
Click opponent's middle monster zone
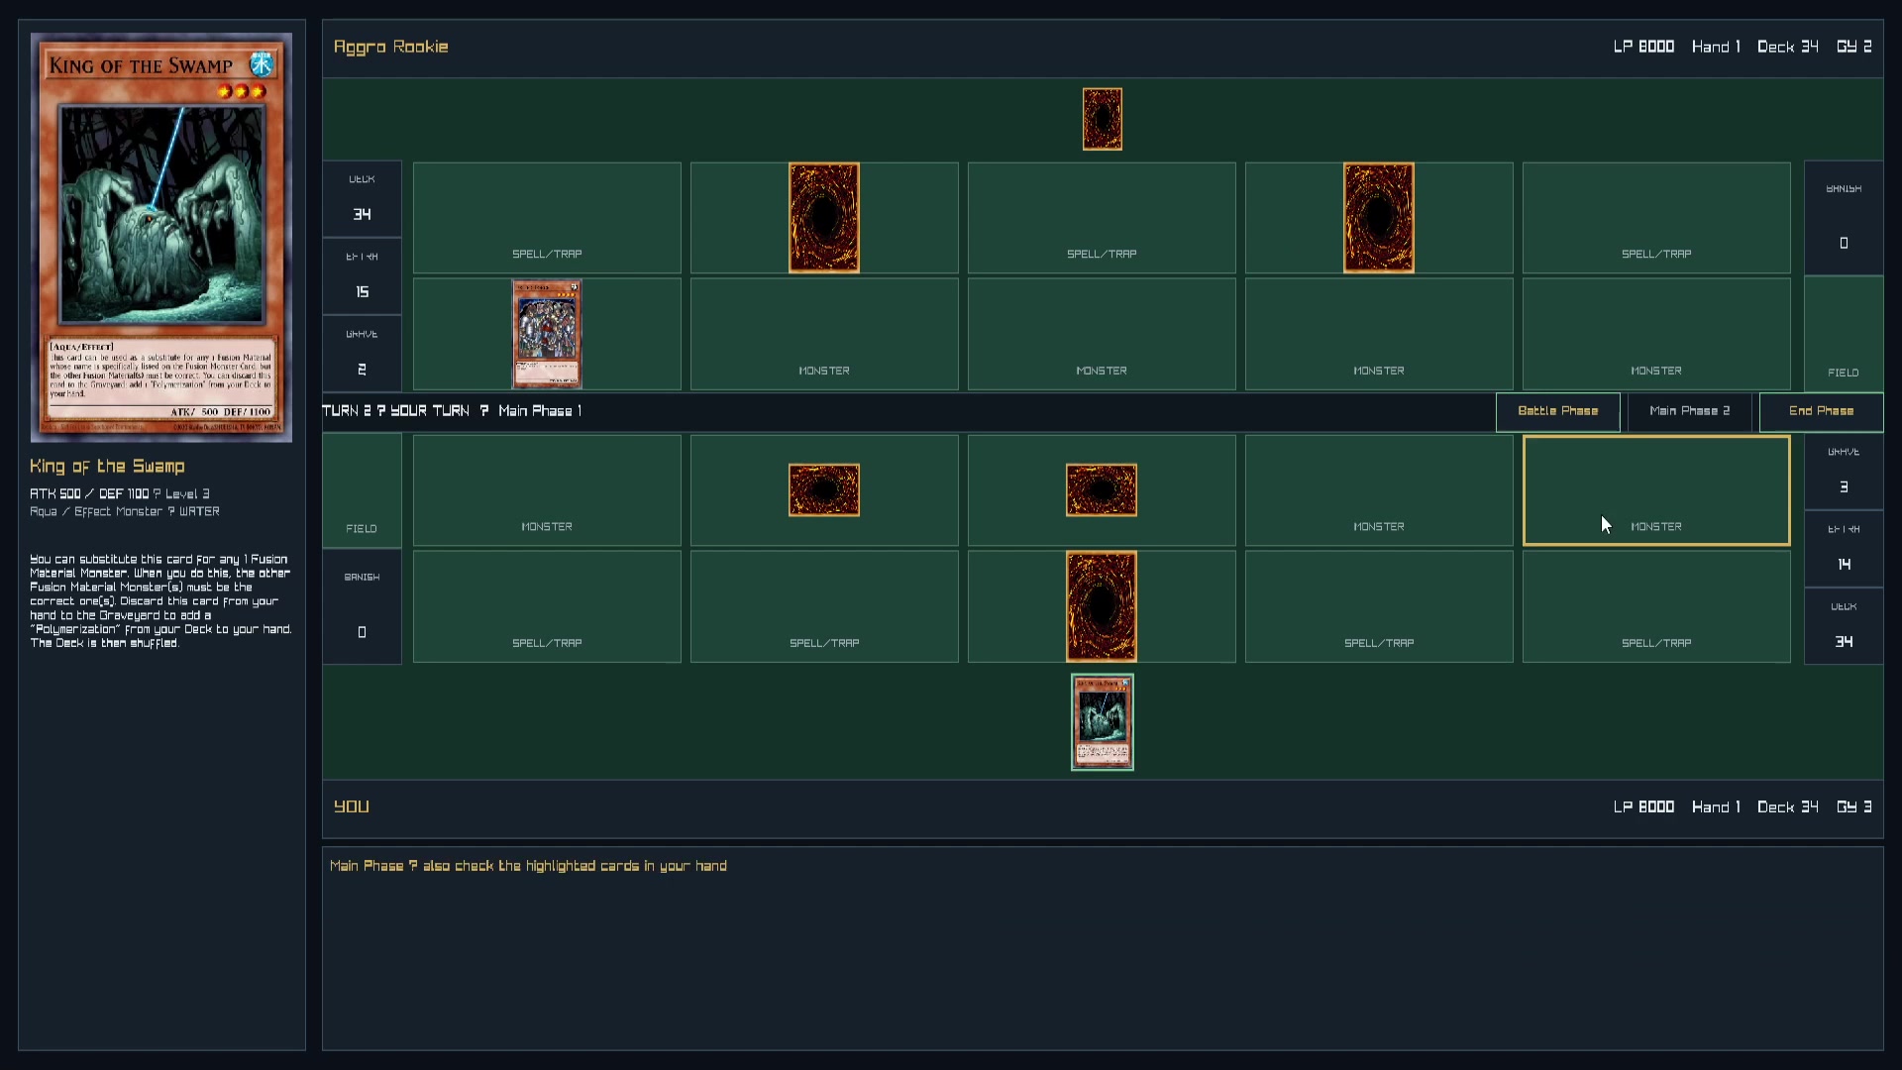(x=1102, y=334)
